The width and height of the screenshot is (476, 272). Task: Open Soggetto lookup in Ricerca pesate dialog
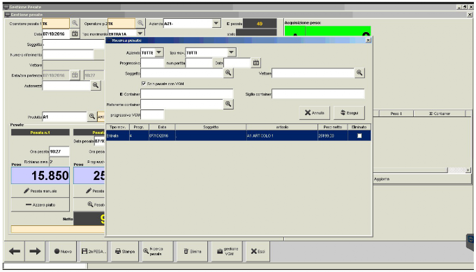pyautogui.click(x=228, y=73)
